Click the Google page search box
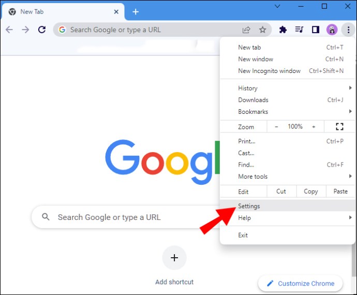Viewport: 357px width, 295px height. point(126,217)
